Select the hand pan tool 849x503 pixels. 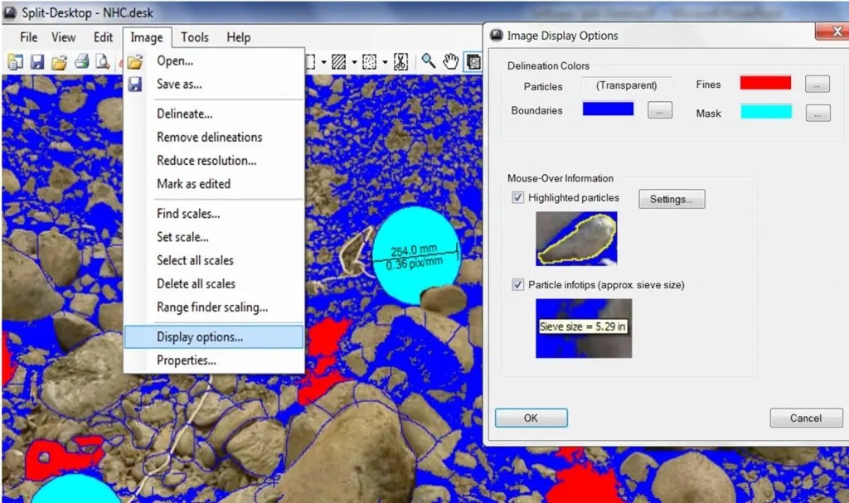(x=450, y=61)
